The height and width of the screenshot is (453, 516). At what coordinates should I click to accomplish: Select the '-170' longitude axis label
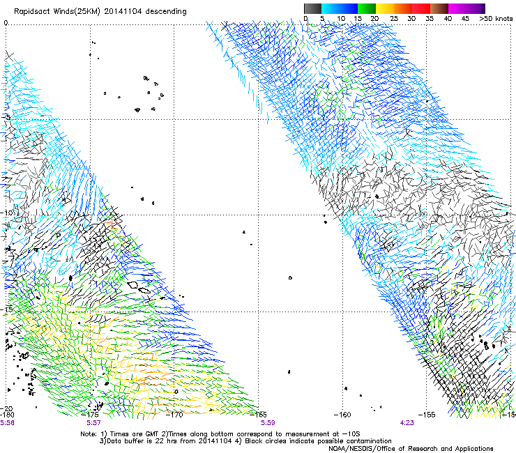(x=174, y=415)
